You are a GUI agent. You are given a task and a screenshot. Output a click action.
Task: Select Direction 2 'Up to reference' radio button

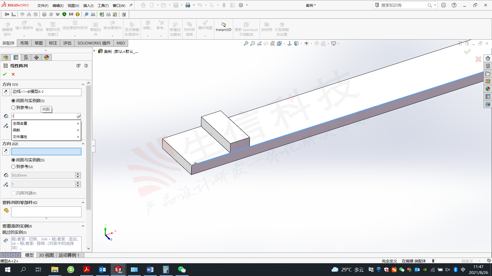coord(13,167)
